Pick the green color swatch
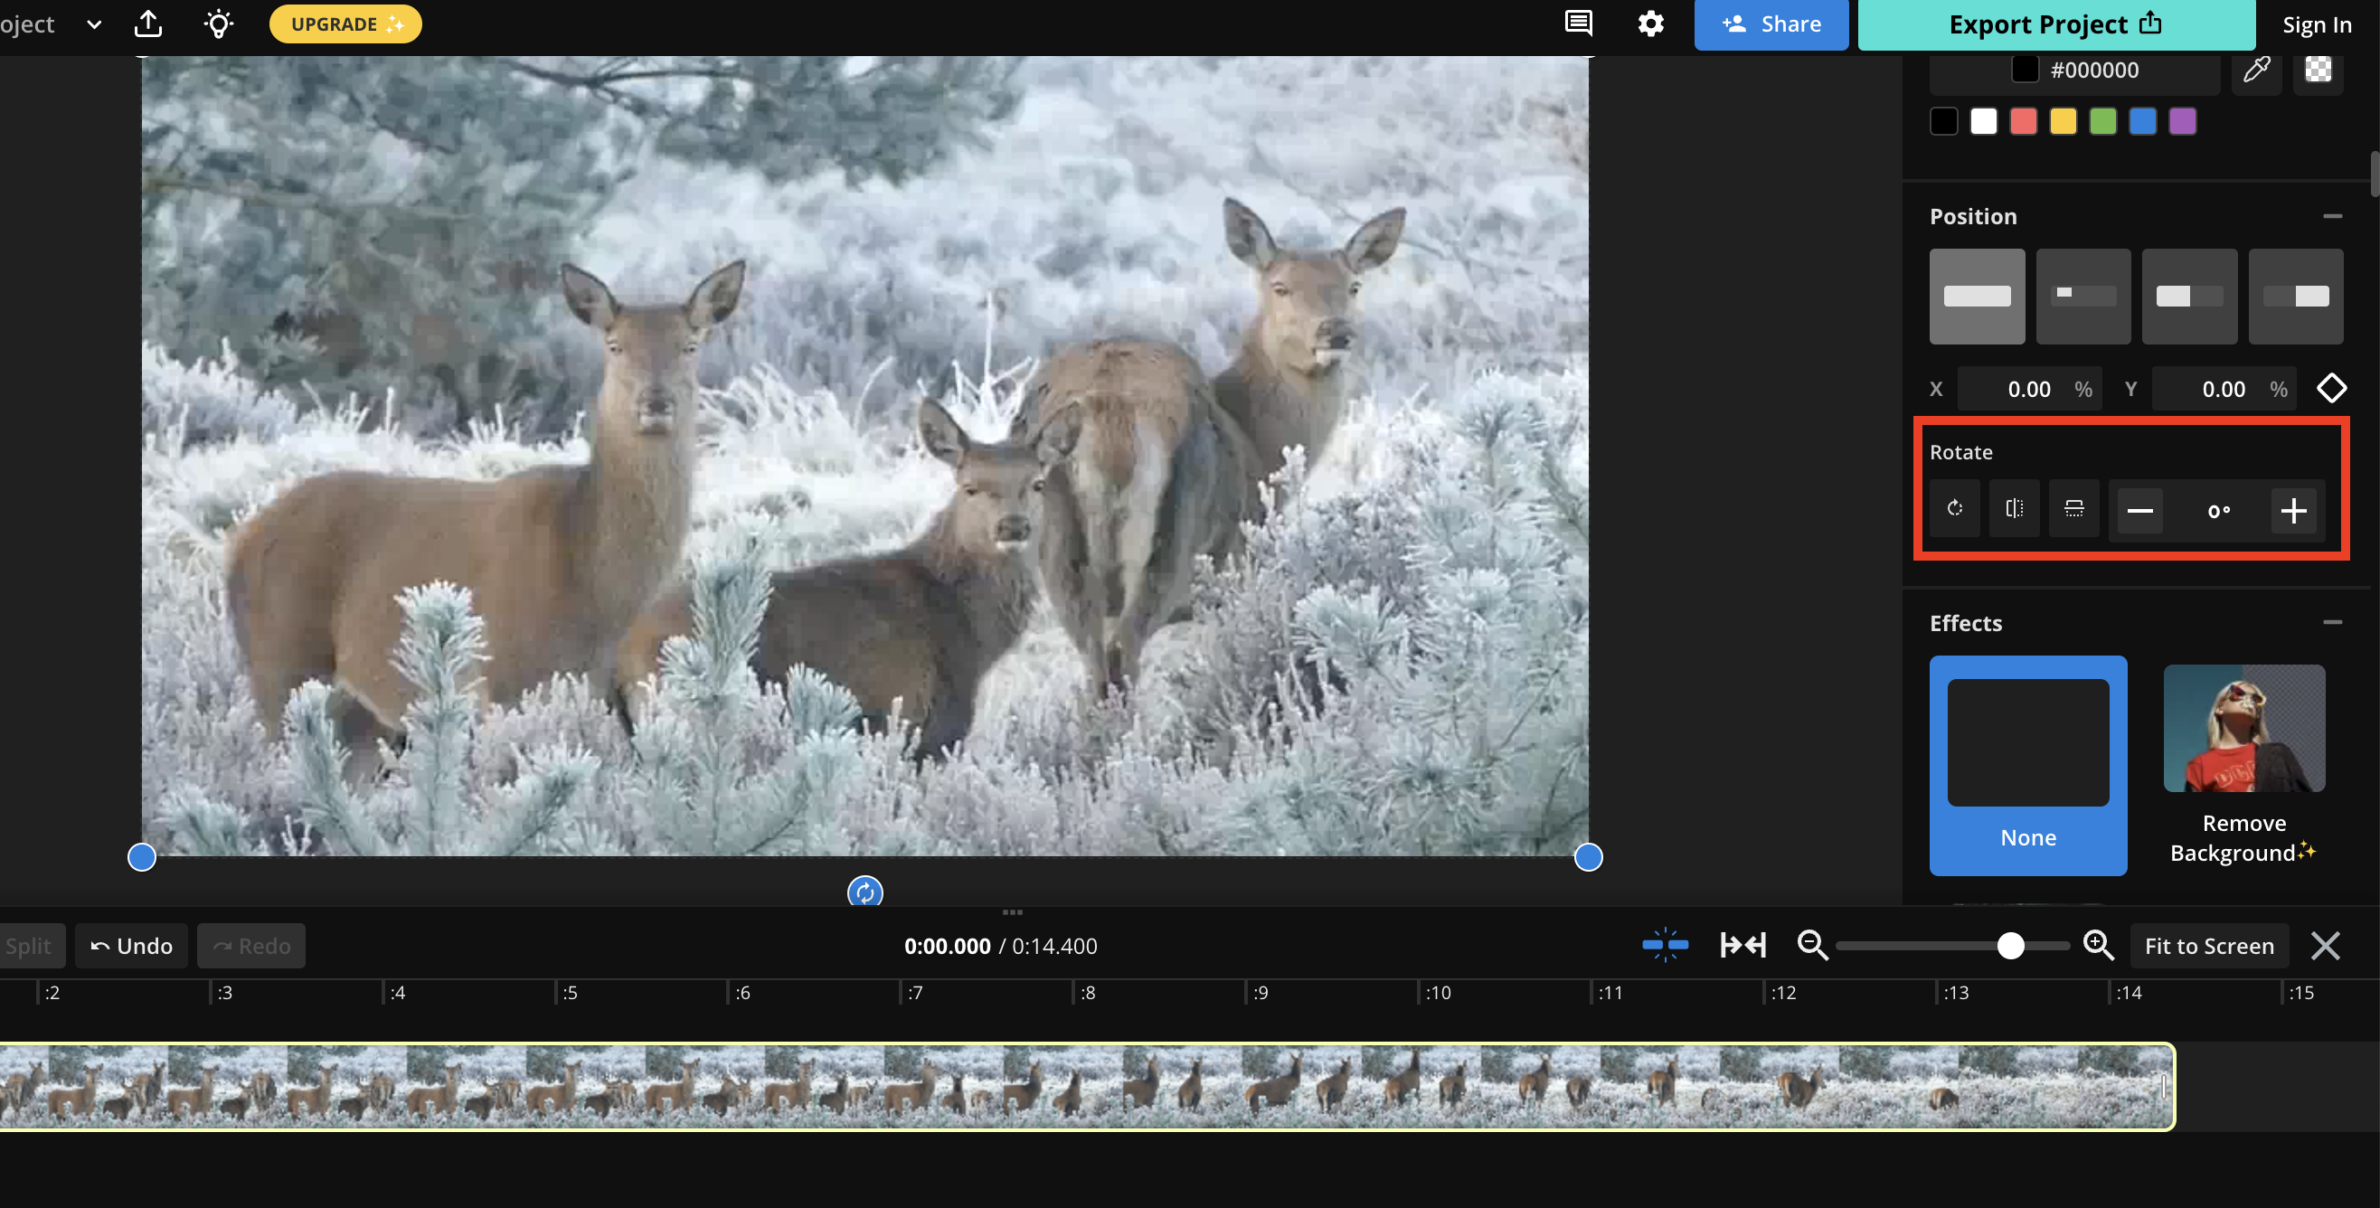2380x1208 pixels. (x=2102, y=121)
